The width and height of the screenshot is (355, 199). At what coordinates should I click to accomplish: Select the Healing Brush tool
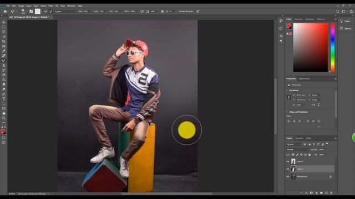(4, 55)
